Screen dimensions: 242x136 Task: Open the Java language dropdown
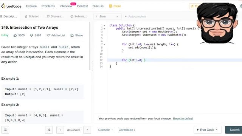click(x=107, y=16)
